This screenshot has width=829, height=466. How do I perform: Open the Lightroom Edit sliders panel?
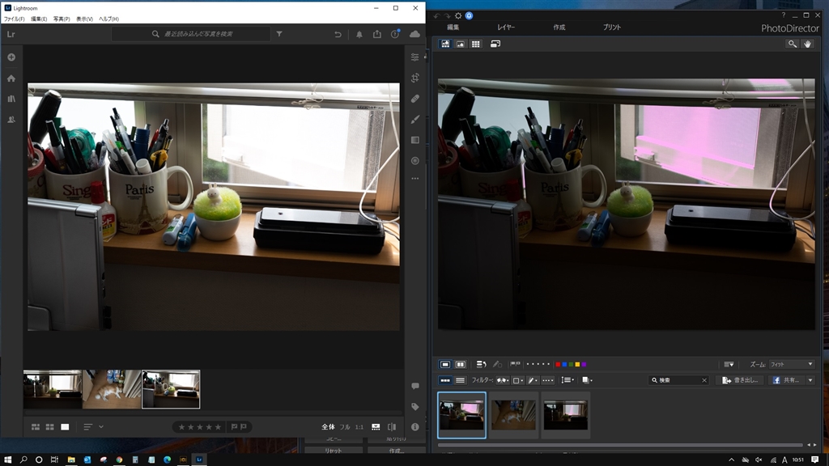coord(414,57)
